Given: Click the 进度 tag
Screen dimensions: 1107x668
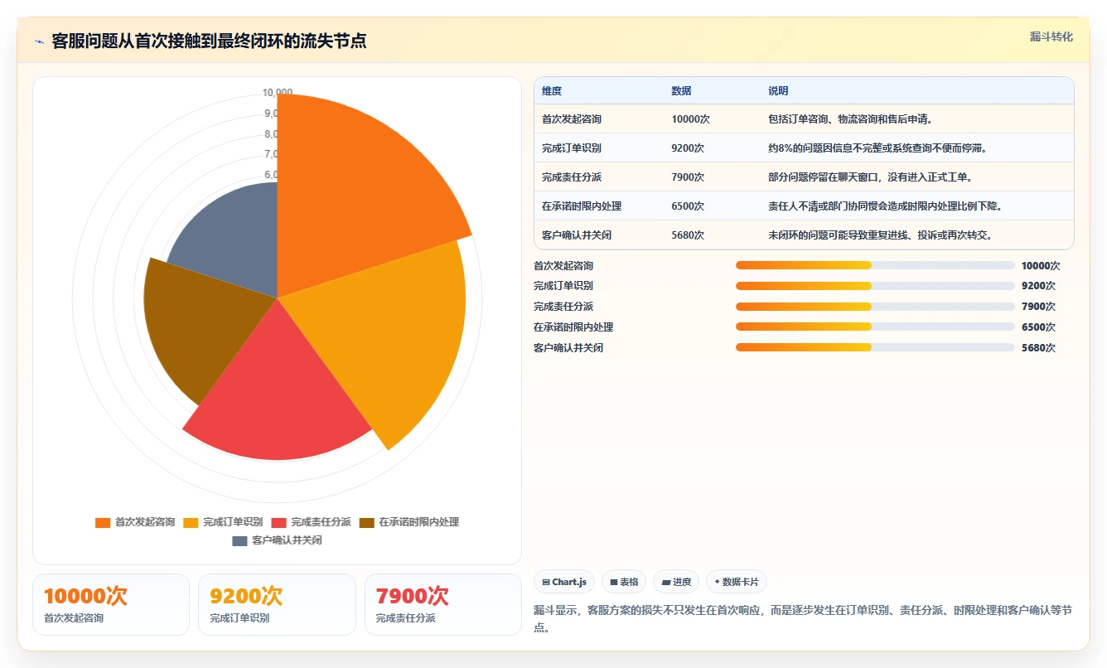Looking at the screenshot, I should pos(676,582).
